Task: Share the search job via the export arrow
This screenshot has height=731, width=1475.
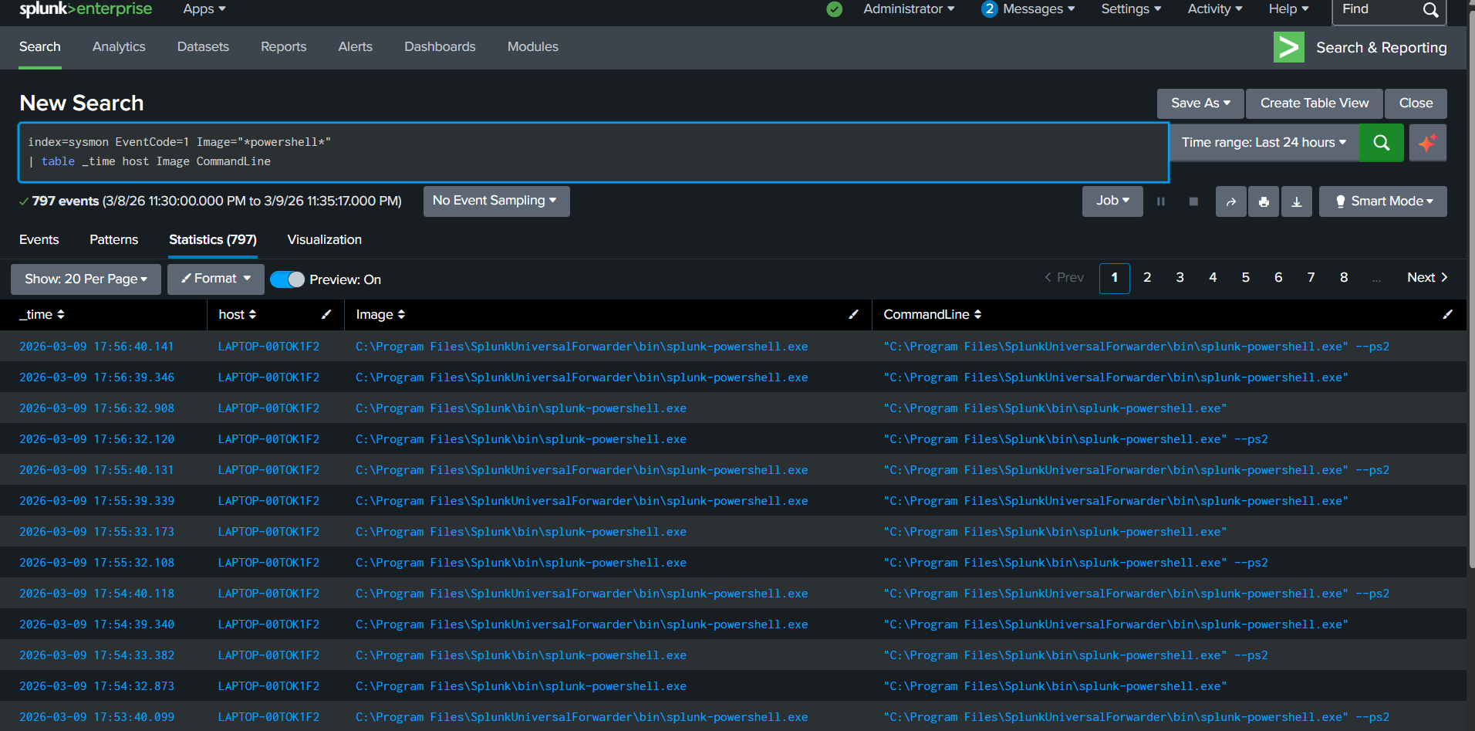Action: [1230, 201]
